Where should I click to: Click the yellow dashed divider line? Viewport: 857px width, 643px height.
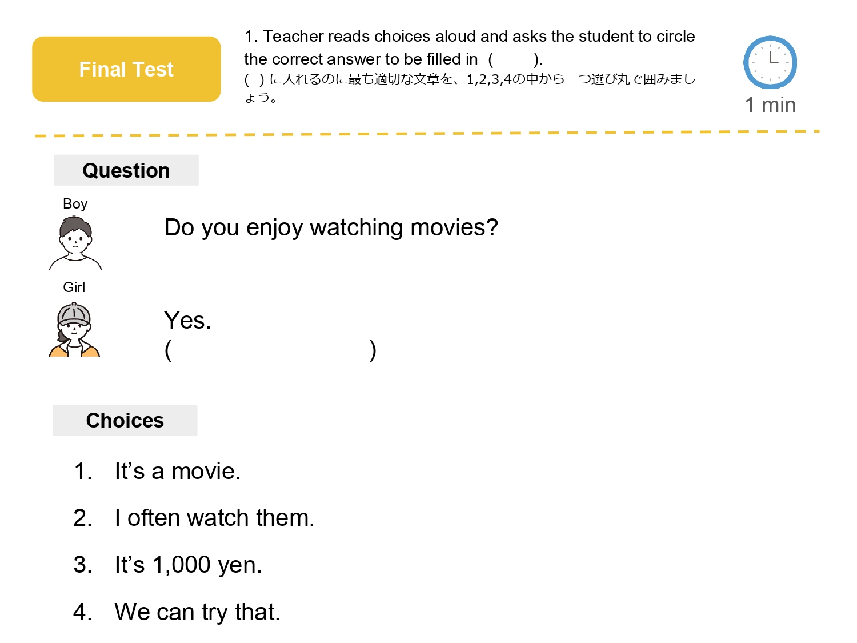coord(427,134)
